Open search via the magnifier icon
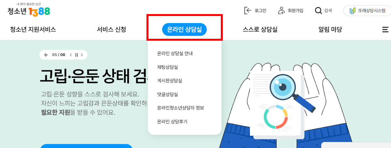The width and height of the screenshot is (391, 148). point(318,11)
